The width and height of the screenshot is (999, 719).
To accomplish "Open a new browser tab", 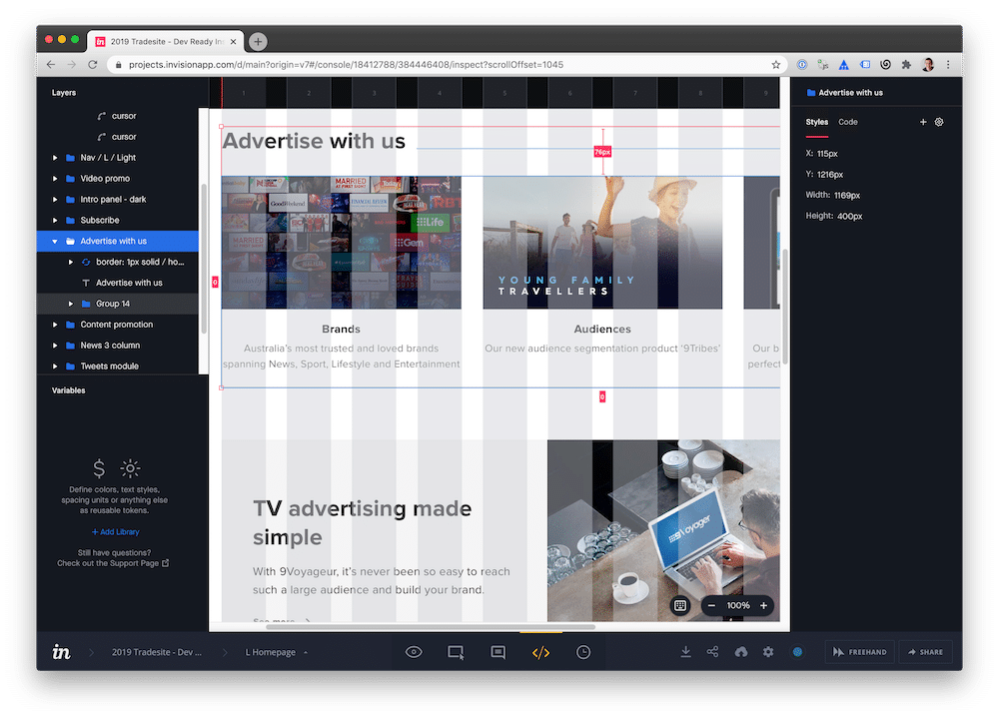I will coord(258,41).
